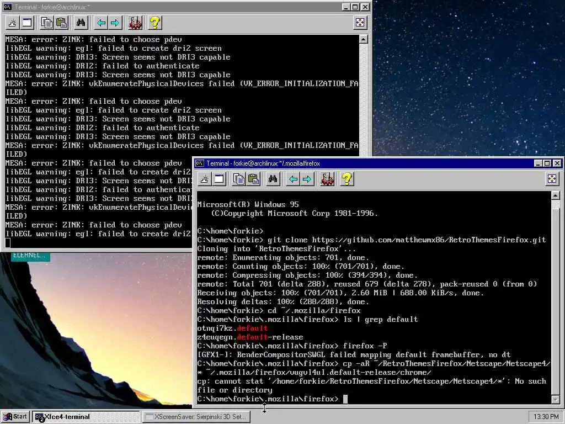Click the '(C)Copyright Microsoft Corp 1981-1996' line
The image size is (565, 424).
click(294, 214)
